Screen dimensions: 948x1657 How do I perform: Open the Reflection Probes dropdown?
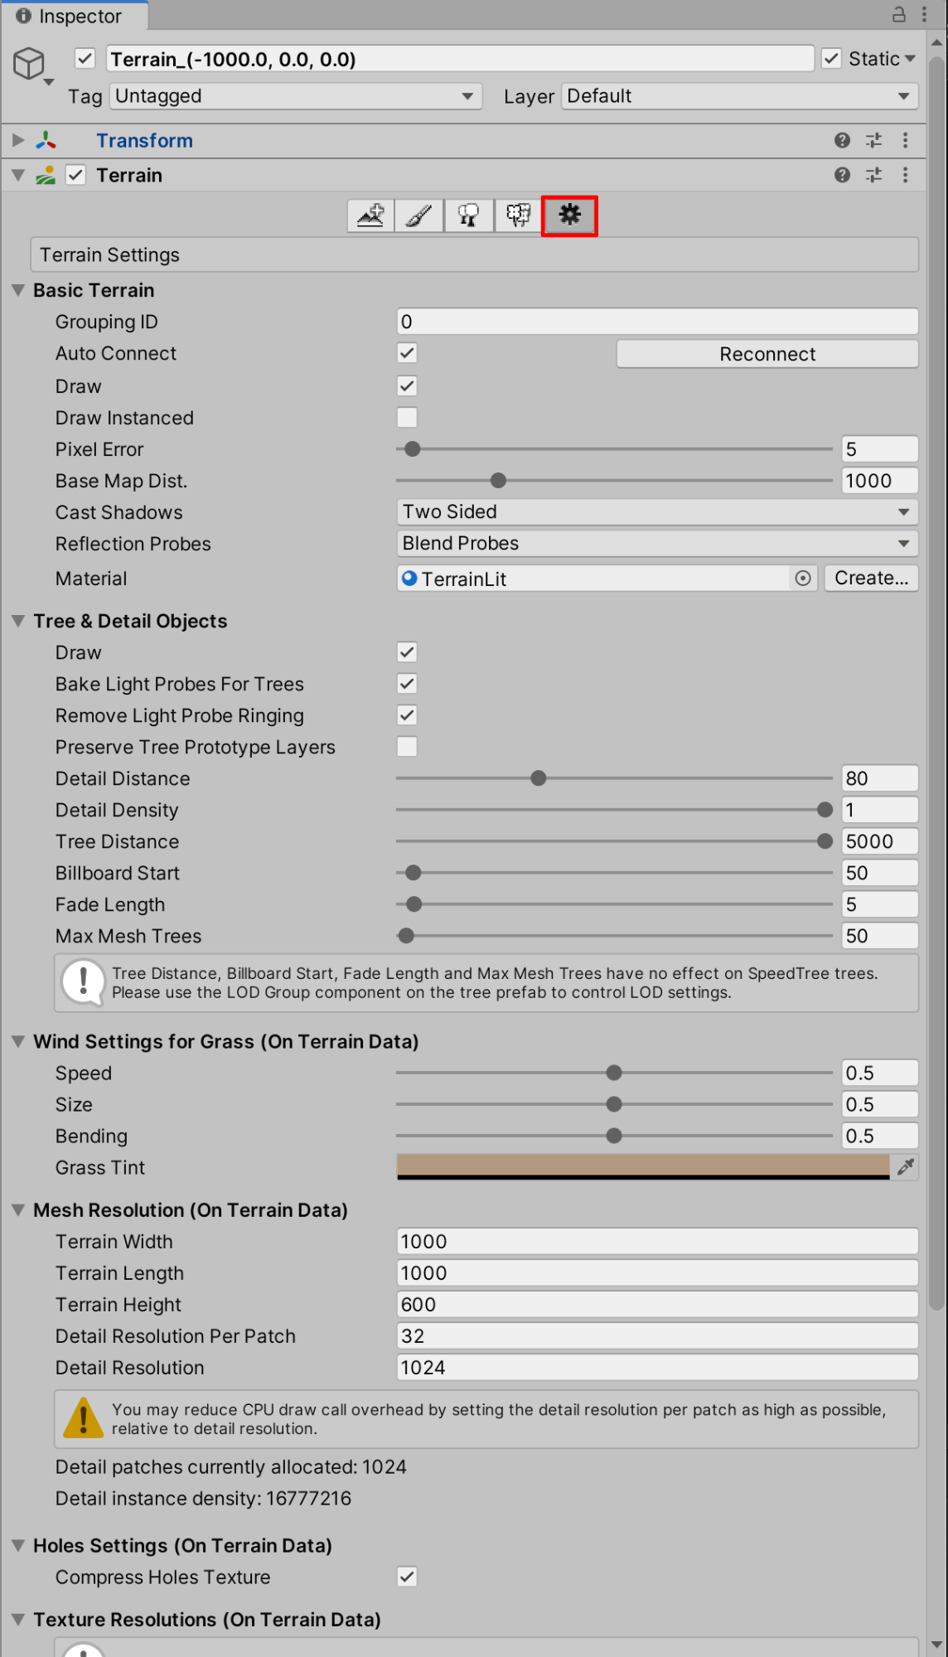pyautogui.click(x=656, y=544)
